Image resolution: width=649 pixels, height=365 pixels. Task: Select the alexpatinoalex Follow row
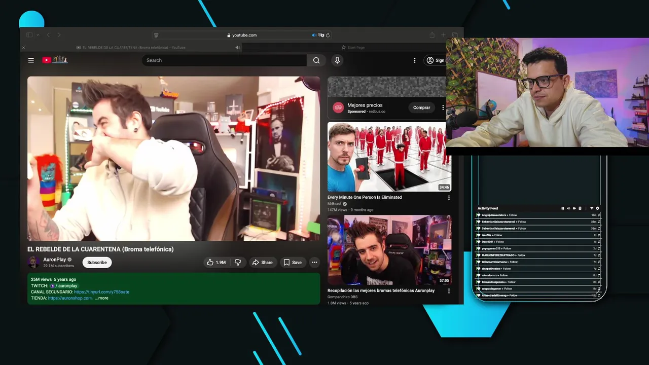point(538,268)
